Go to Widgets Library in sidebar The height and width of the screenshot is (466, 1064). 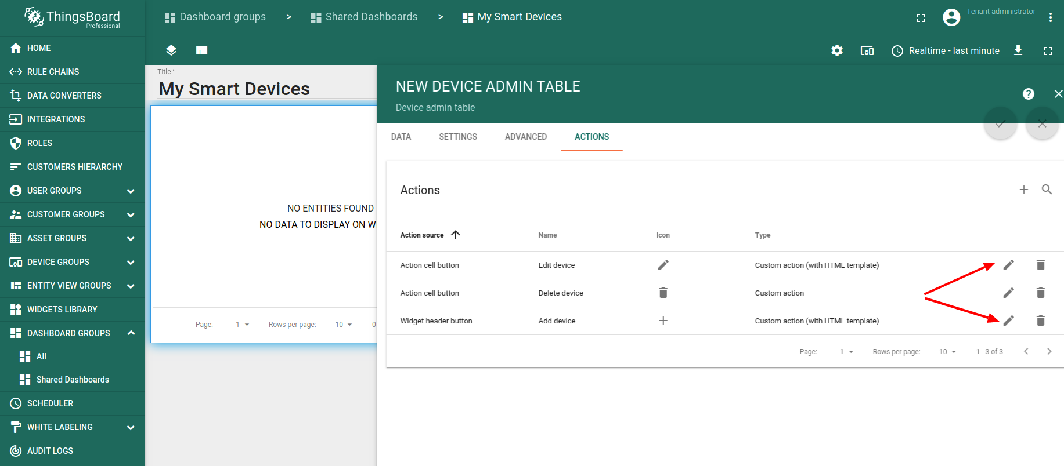click(62, 310)
